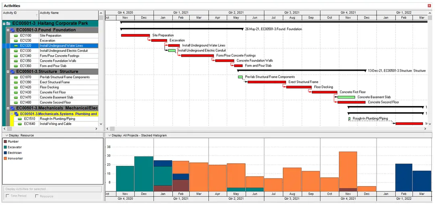Click the WBS icon beside Structure Structure
The height and width of the screenshot is (205, 435).
point(12,72)
